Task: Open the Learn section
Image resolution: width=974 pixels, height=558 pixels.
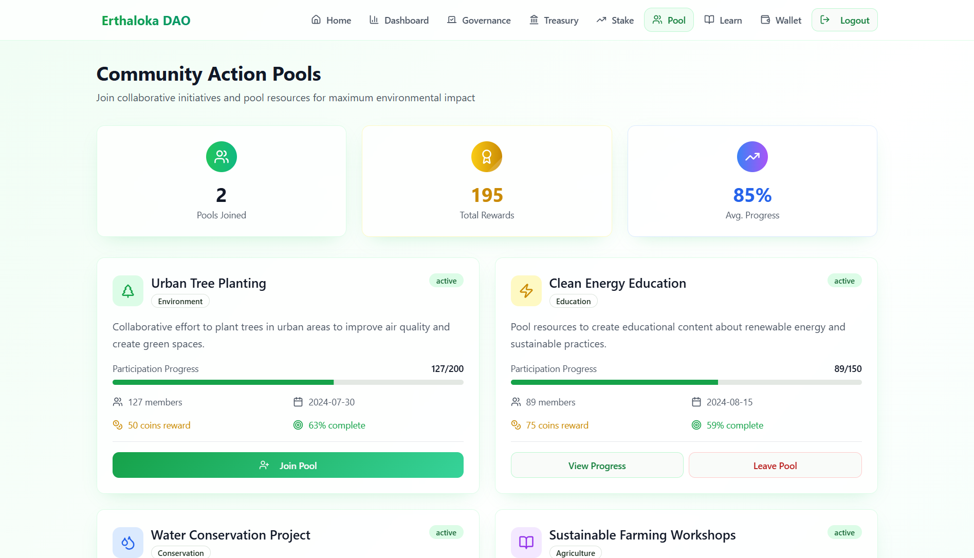Action: tap(723, 20)
